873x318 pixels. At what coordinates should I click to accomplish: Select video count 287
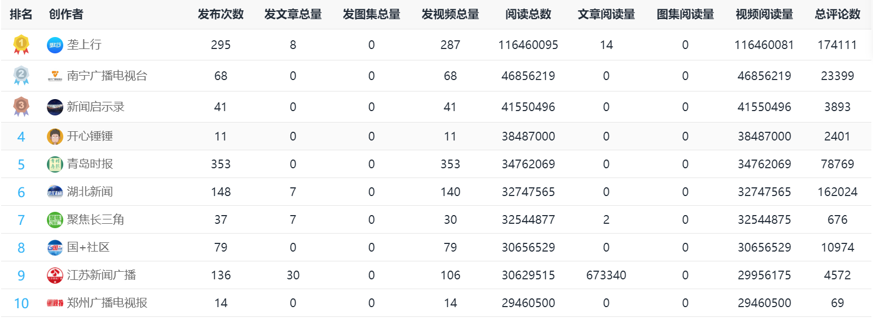[450, 45]
